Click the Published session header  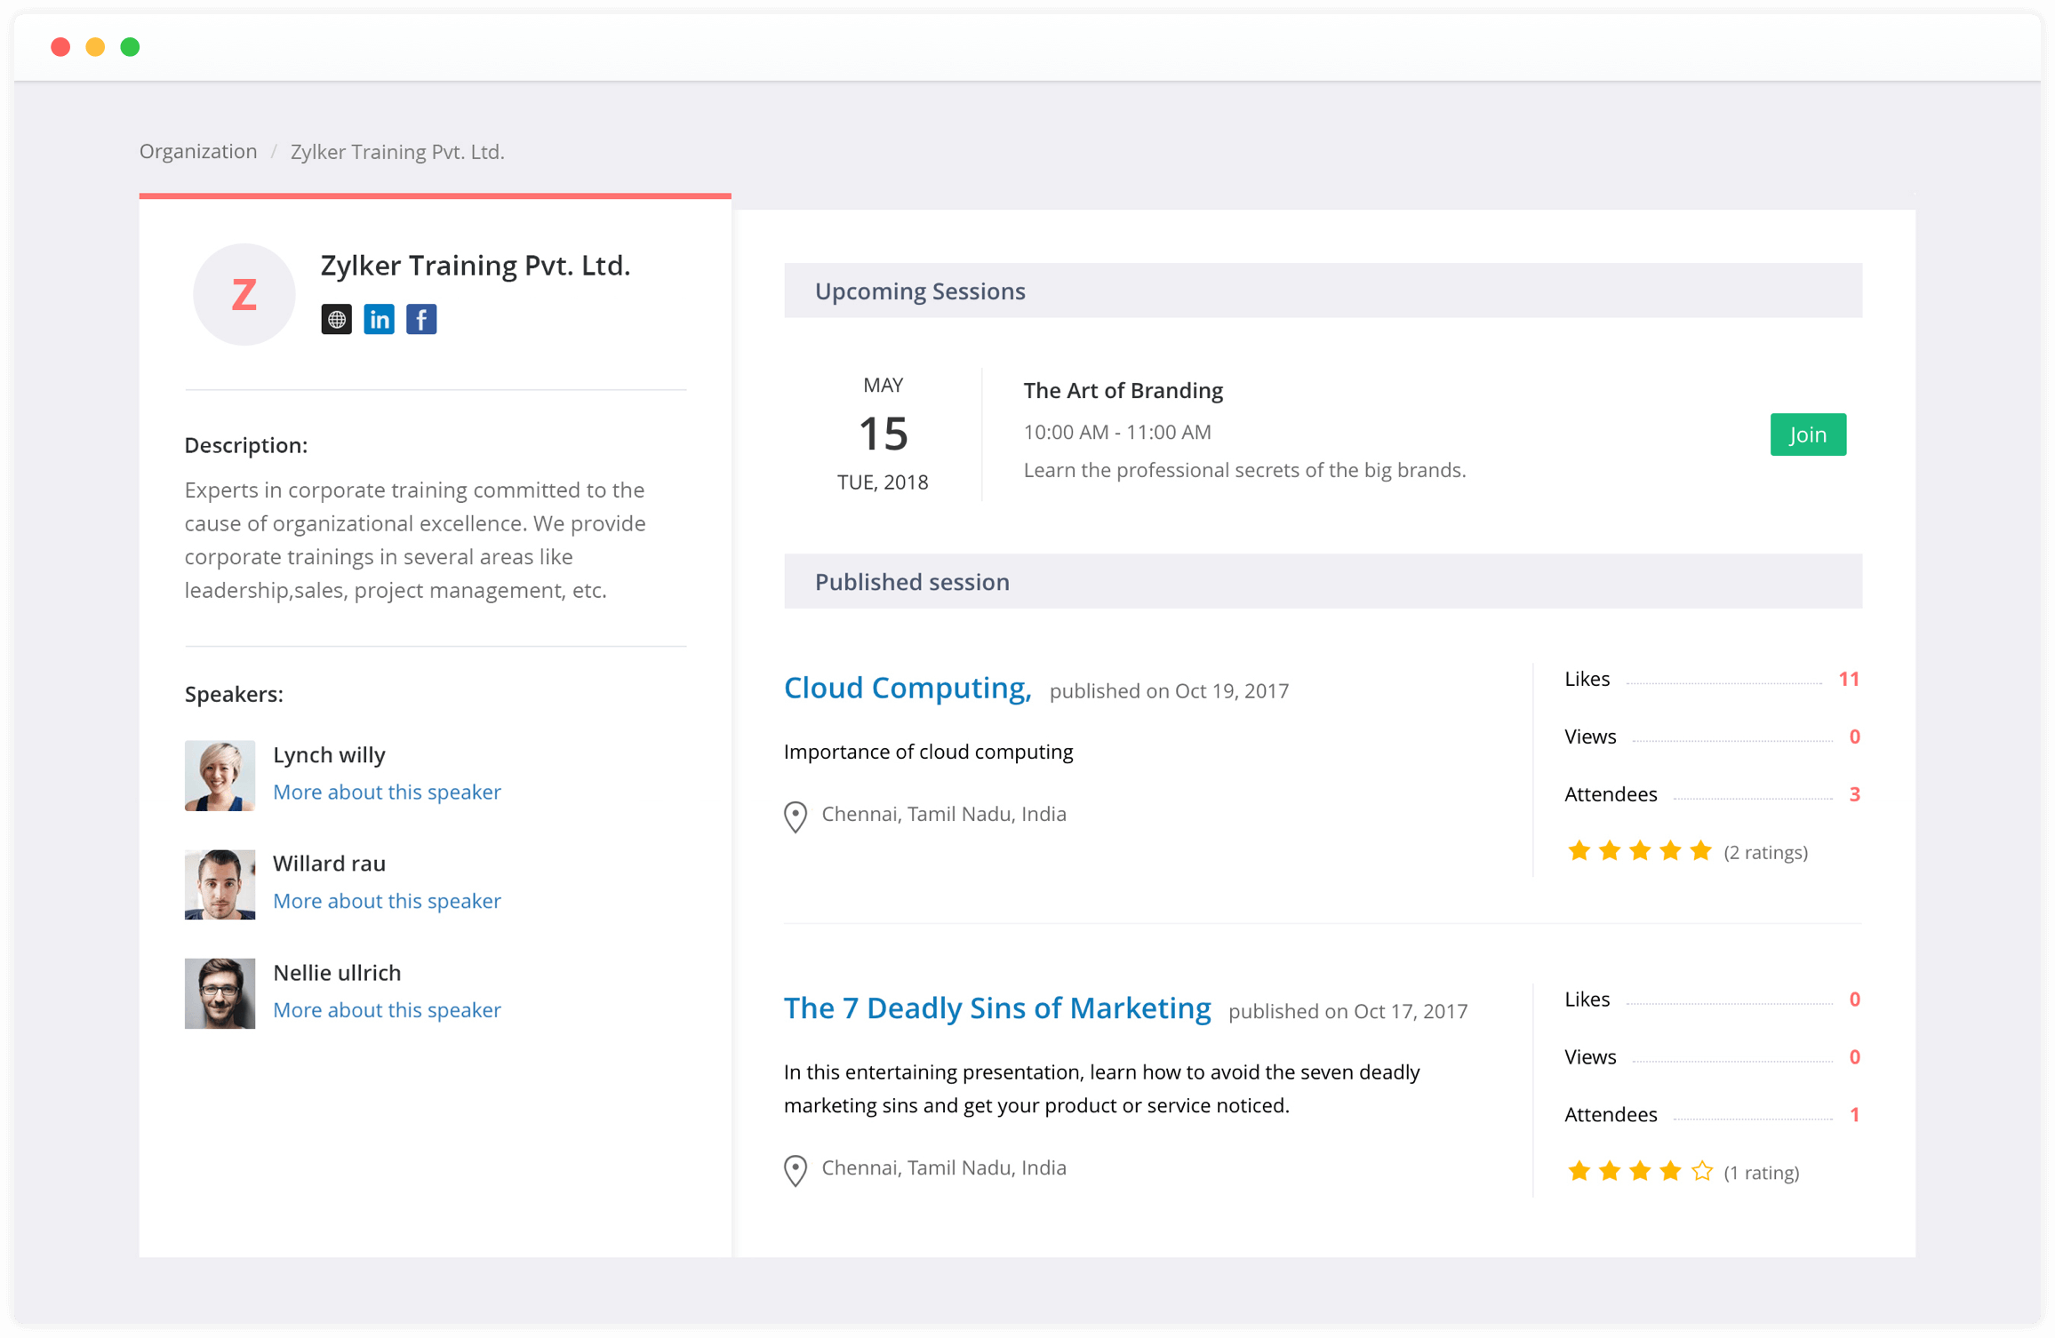click(x=1323, y=582)
